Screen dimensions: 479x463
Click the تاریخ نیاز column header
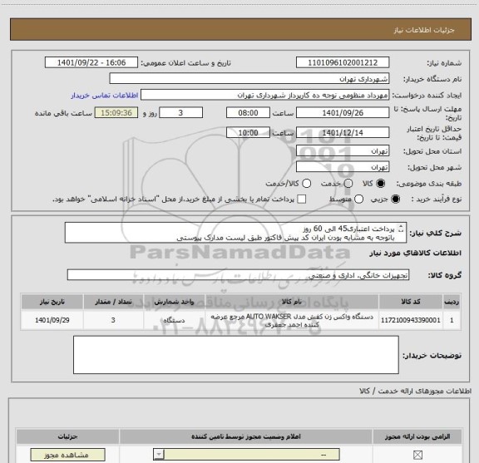[52, 302]
